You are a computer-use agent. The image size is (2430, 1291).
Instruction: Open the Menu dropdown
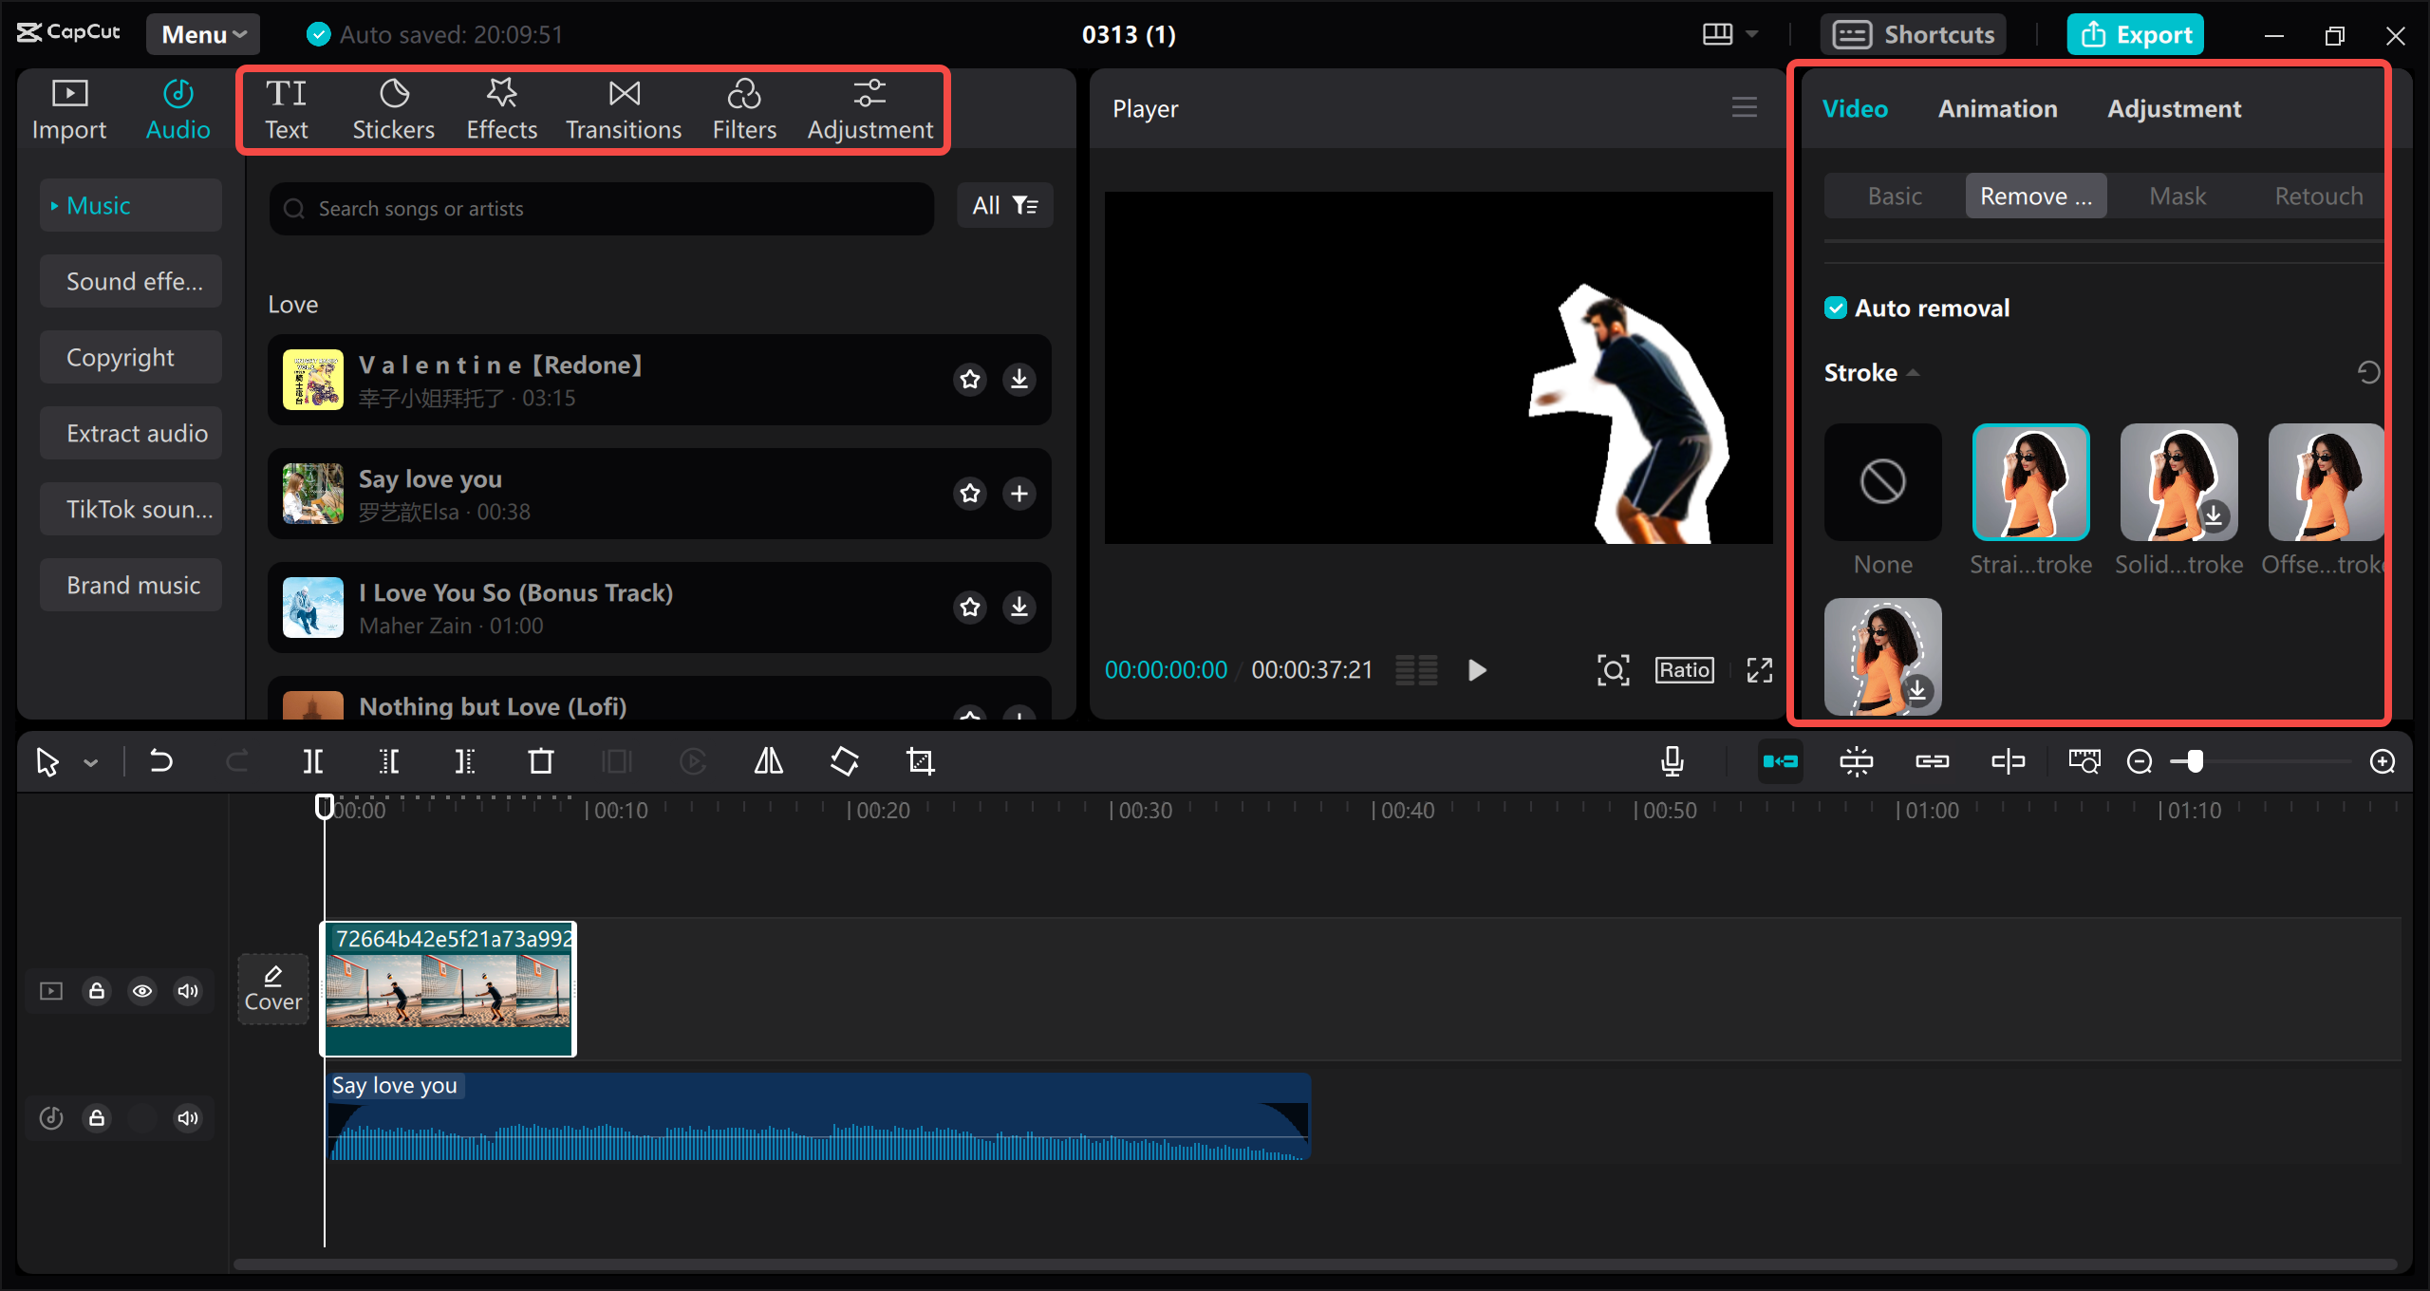pos(203,35)
